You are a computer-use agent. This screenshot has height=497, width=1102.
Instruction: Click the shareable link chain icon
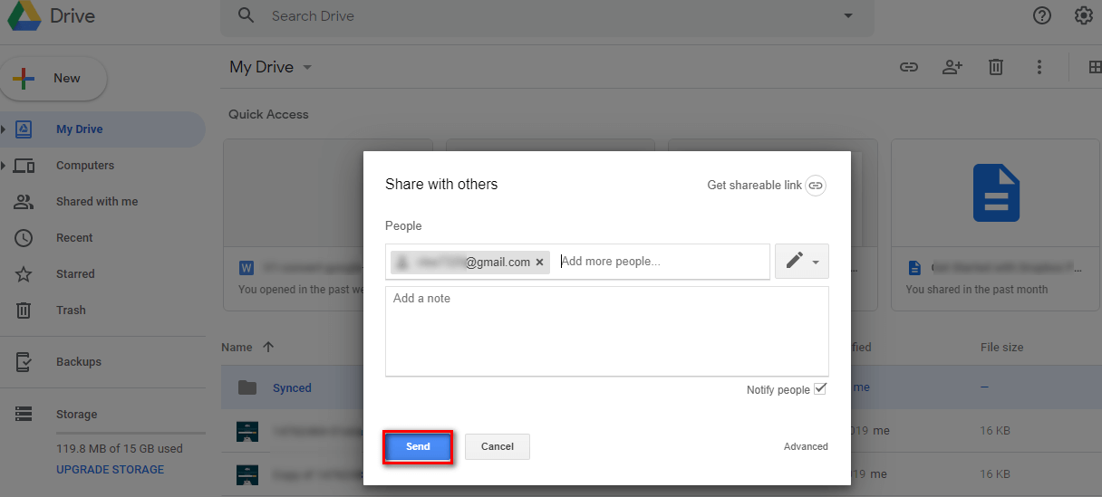[x=816, y=185]
